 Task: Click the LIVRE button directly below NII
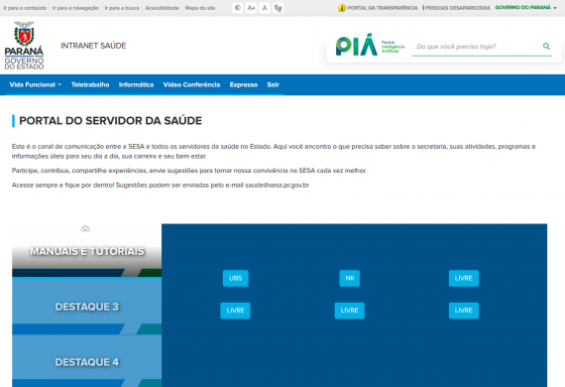349,311
